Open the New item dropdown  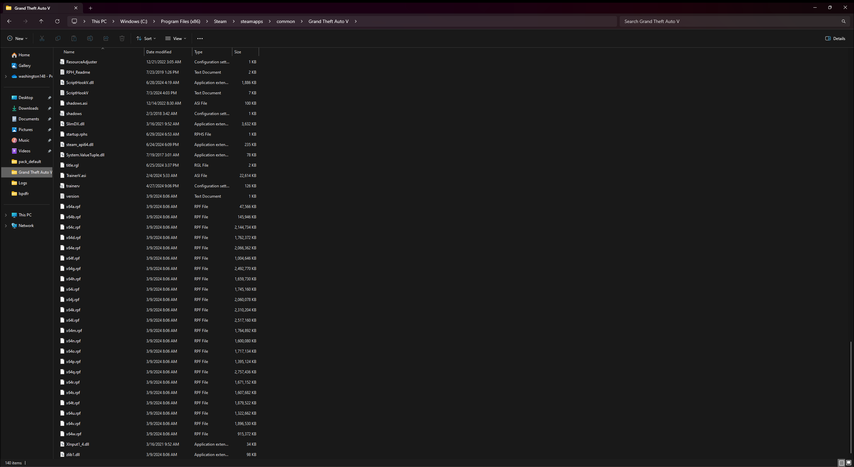point(17,38)
